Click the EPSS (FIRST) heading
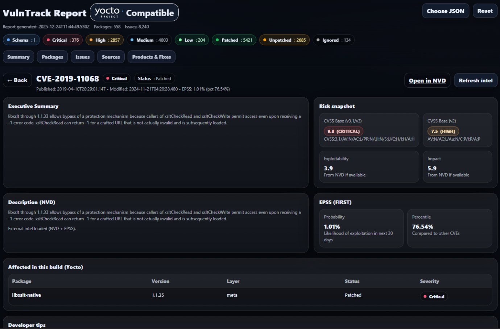Image resolution: width=500 pixels, height=329 pixels. pyautogui.click(x=335, y=202)
